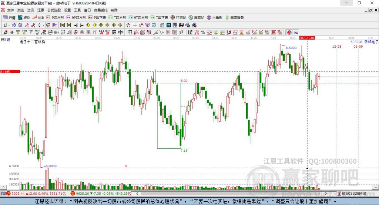This screenshot has height=205, width=379.
Task: Click the floppy disk save icon
Action: [181, 25]
